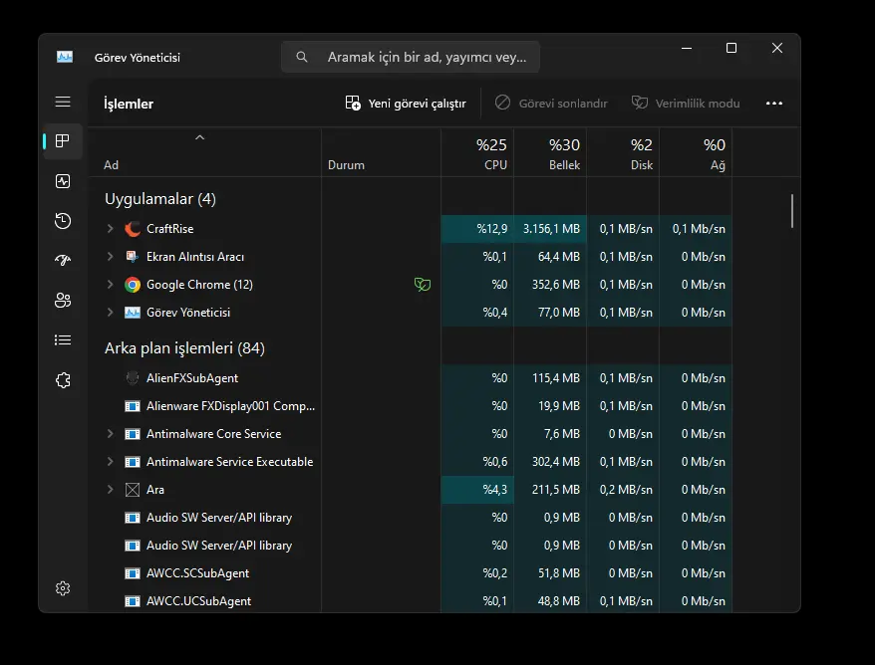Open the Services puzzle-piece sidebar icon
875x665 pixels.
coord(63,380)
